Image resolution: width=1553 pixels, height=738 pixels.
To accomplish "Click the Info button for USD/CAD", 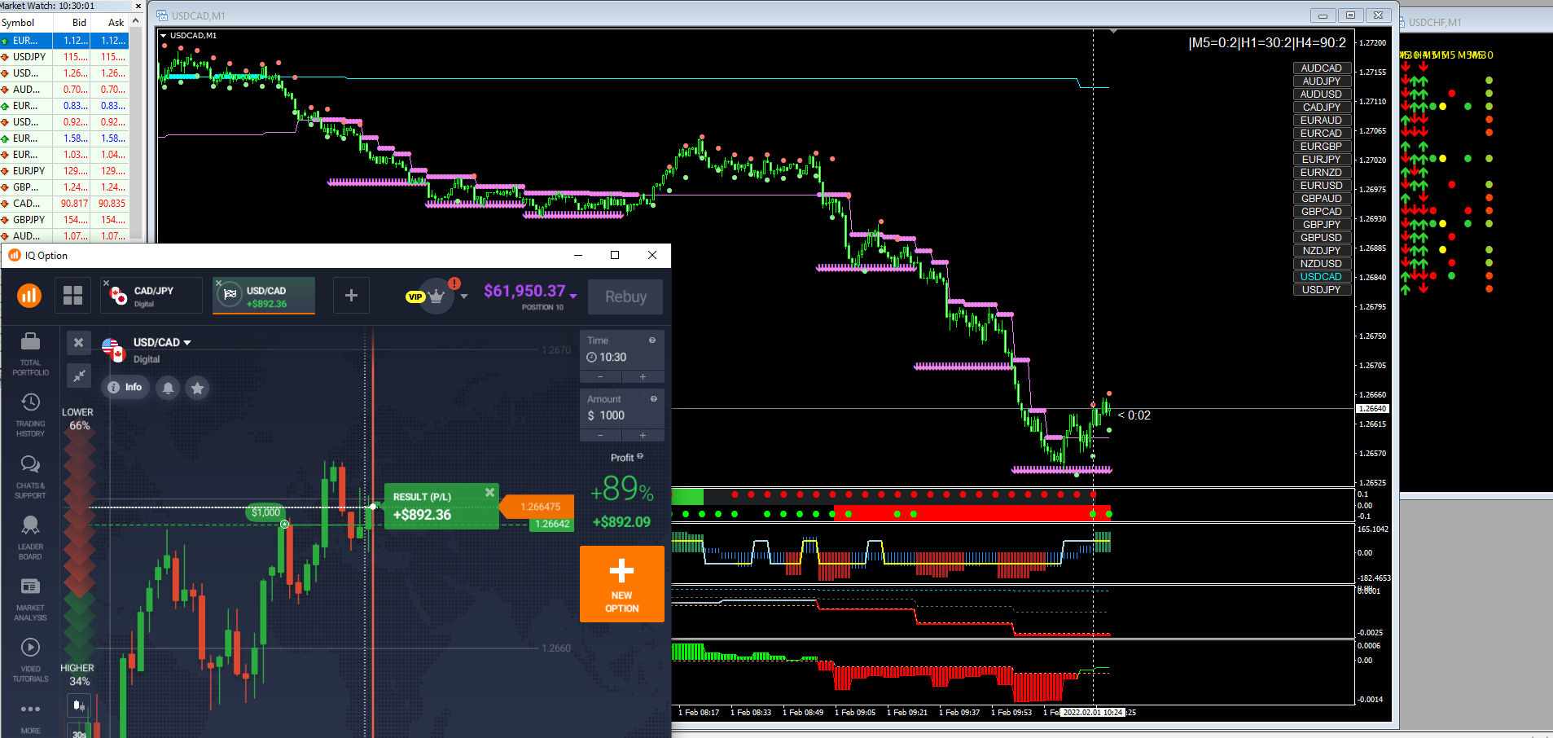I will pyautogui.click(x=125, y=388).
